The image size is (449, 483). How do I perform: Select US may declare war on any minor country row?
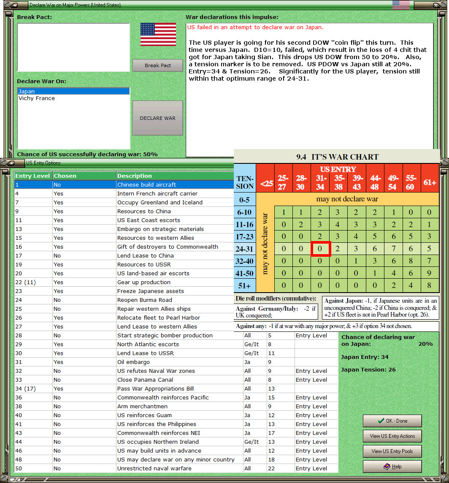[176, 460]
